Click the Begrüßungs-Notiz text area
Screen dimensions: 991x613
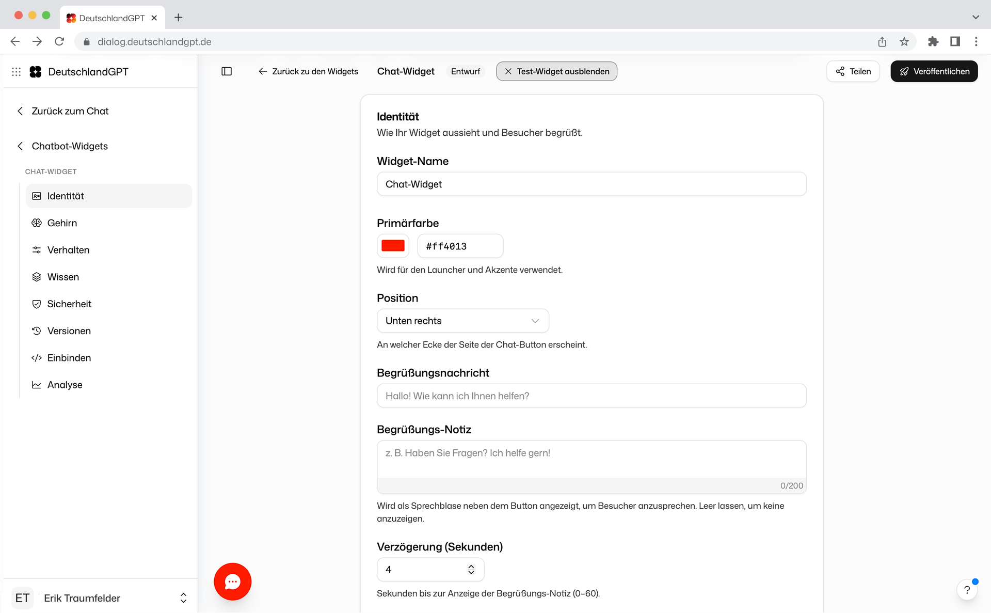tap(592, 467)
